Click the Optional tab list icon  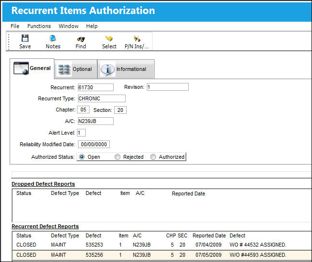64,69
